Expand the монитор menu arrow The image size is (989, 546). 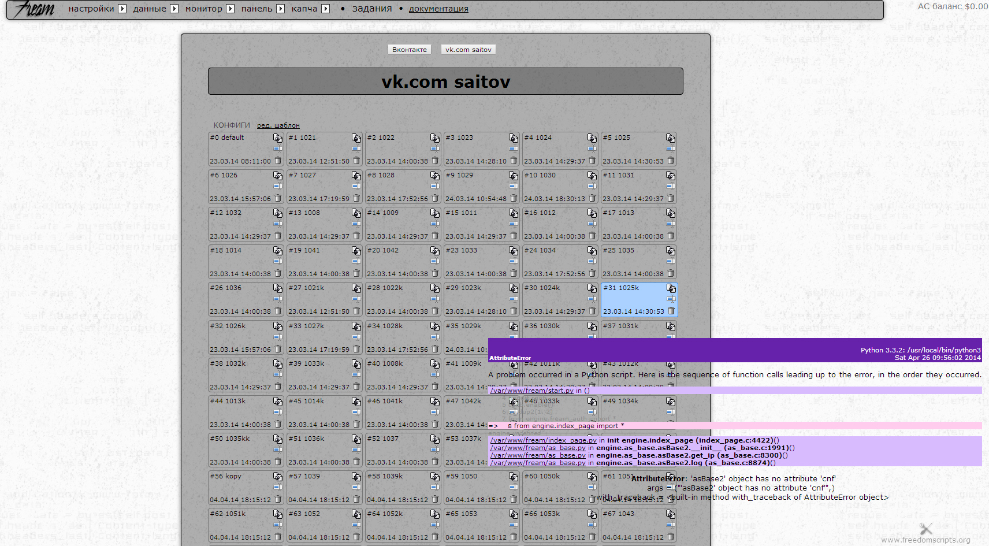(x=230, y=9)
